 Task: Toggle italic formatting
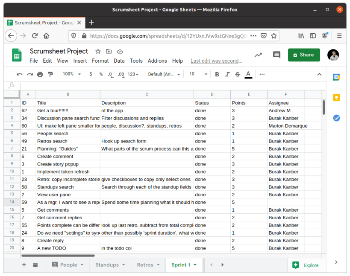[x=227, y=74]
